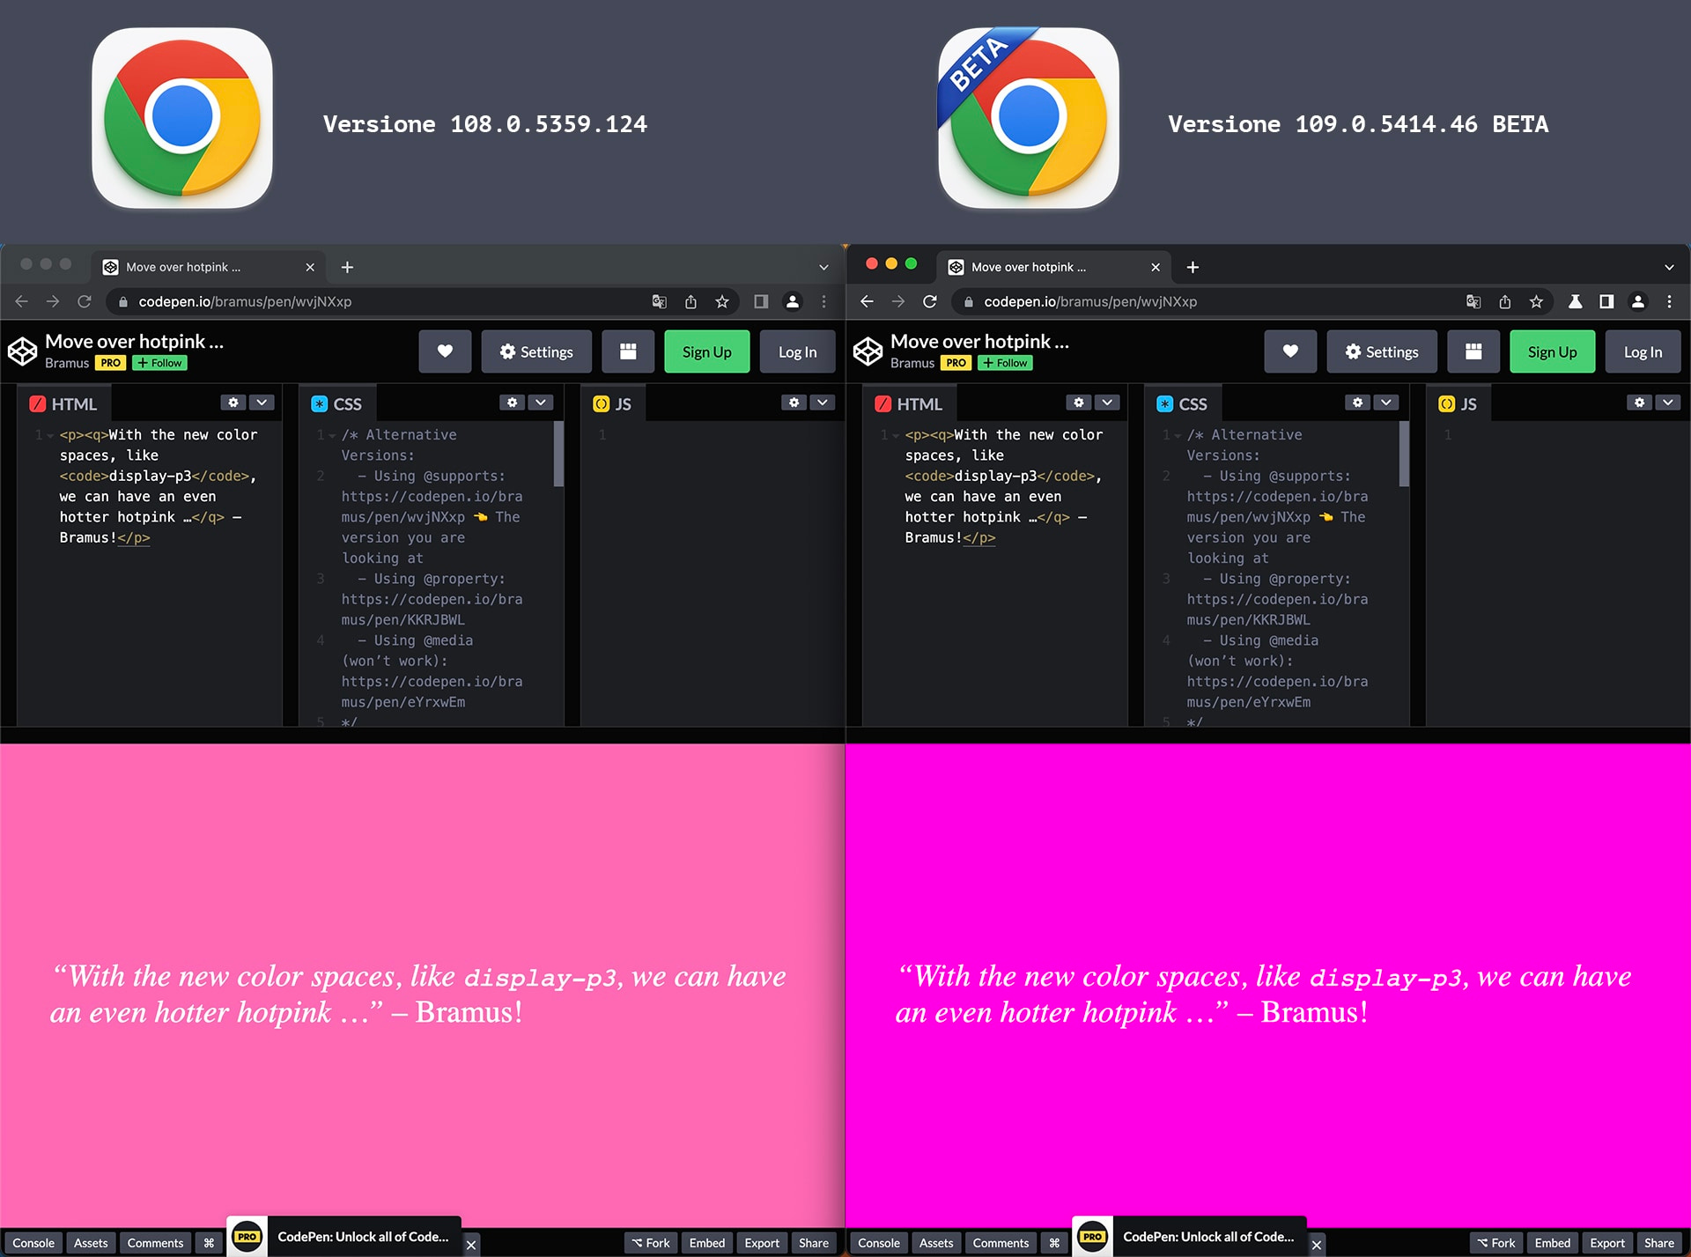Open CSS editor gear settings in right Beta window

click(x=1357, y=403)
